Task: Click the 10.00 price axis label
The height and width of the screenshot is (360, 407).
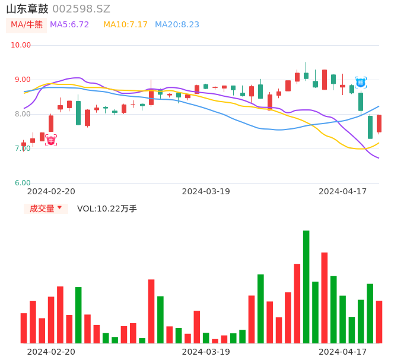Action: point(21,45)
